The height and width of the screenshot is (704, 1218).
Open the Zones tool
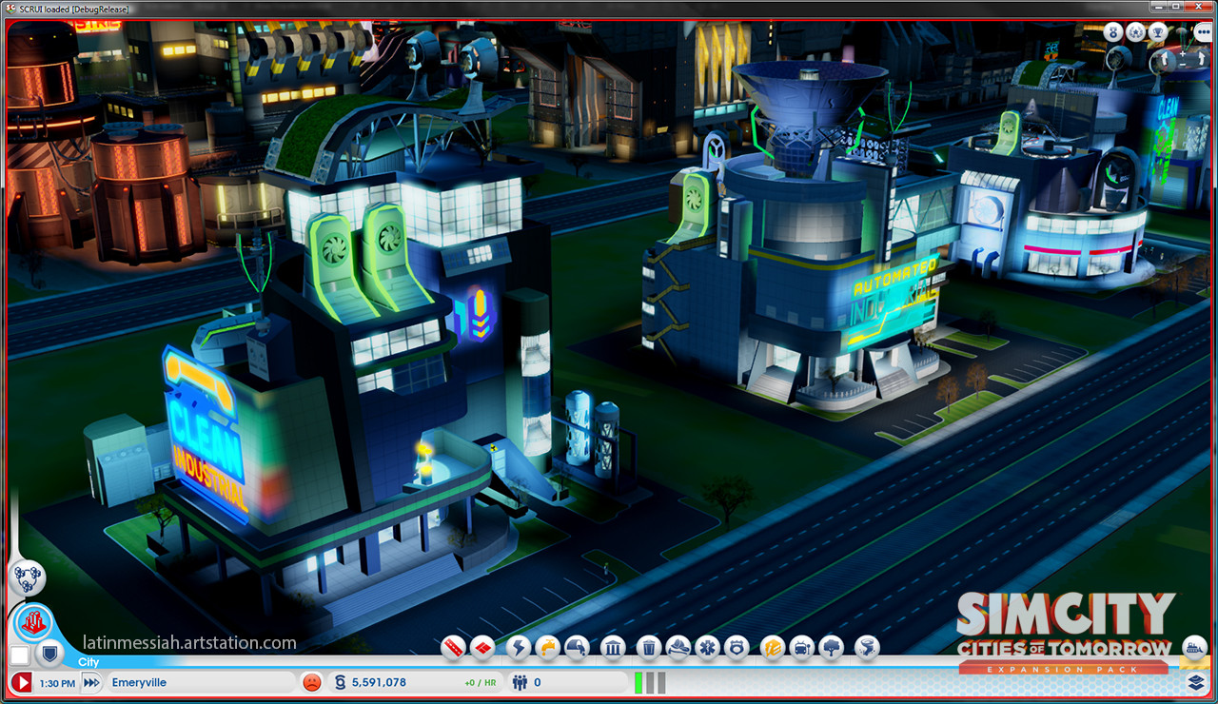pyautogui.click(x=483, y=648)
